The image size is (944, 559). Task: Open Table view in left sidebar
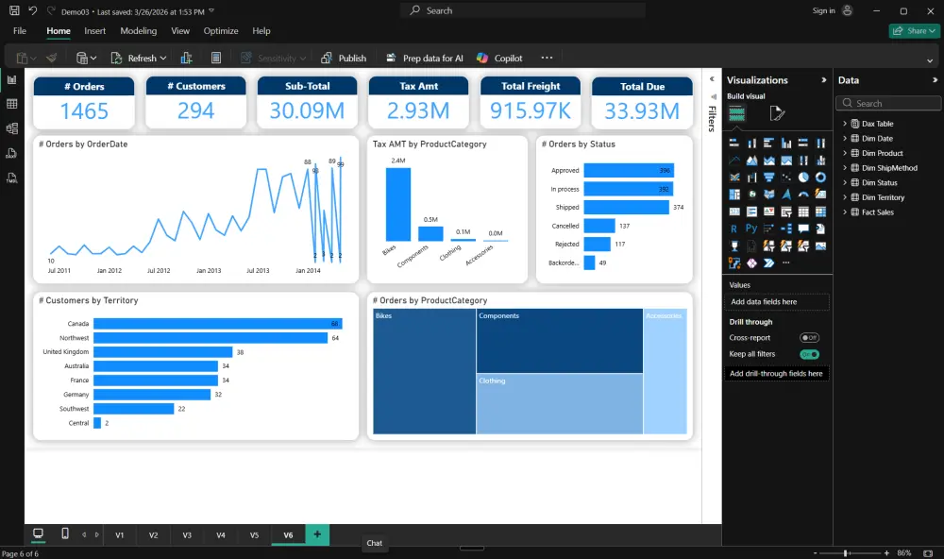click(x=11, y=104)
